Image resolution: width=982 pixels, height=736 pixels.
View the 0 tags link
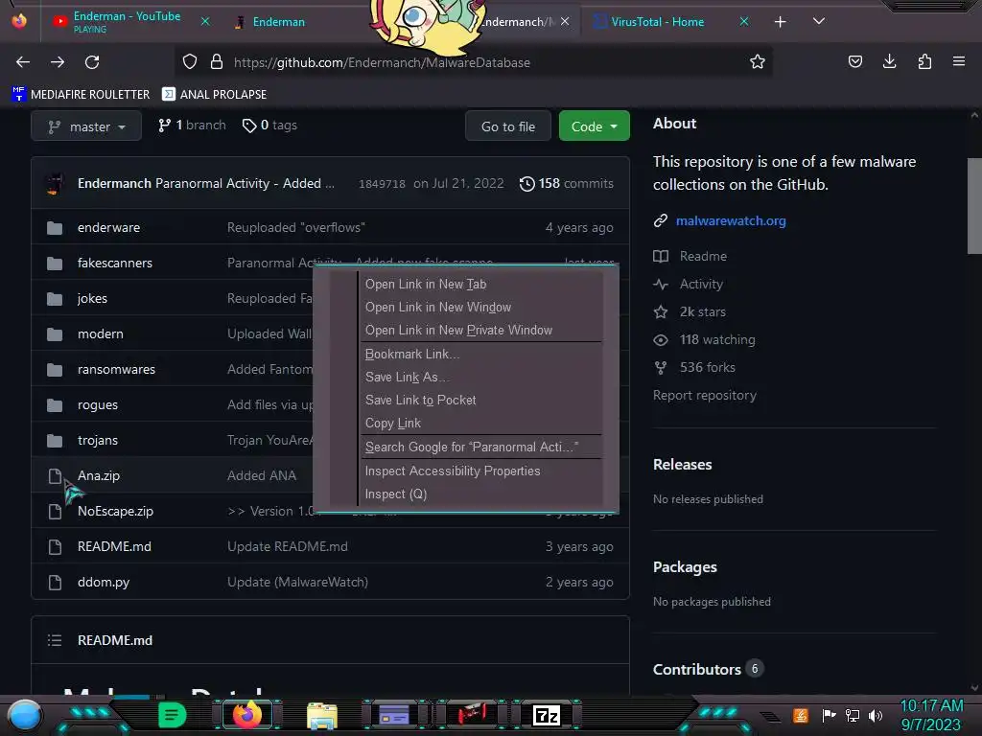[269, 126]
